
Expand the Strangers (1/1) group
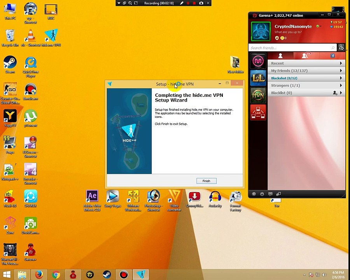click(306, 85)
